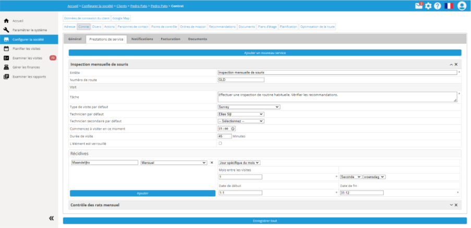Image resolution: width=471 pixels, height=228 pixels.
Task: Click the clock icon in the time field
Action: (x=233, y=129)
